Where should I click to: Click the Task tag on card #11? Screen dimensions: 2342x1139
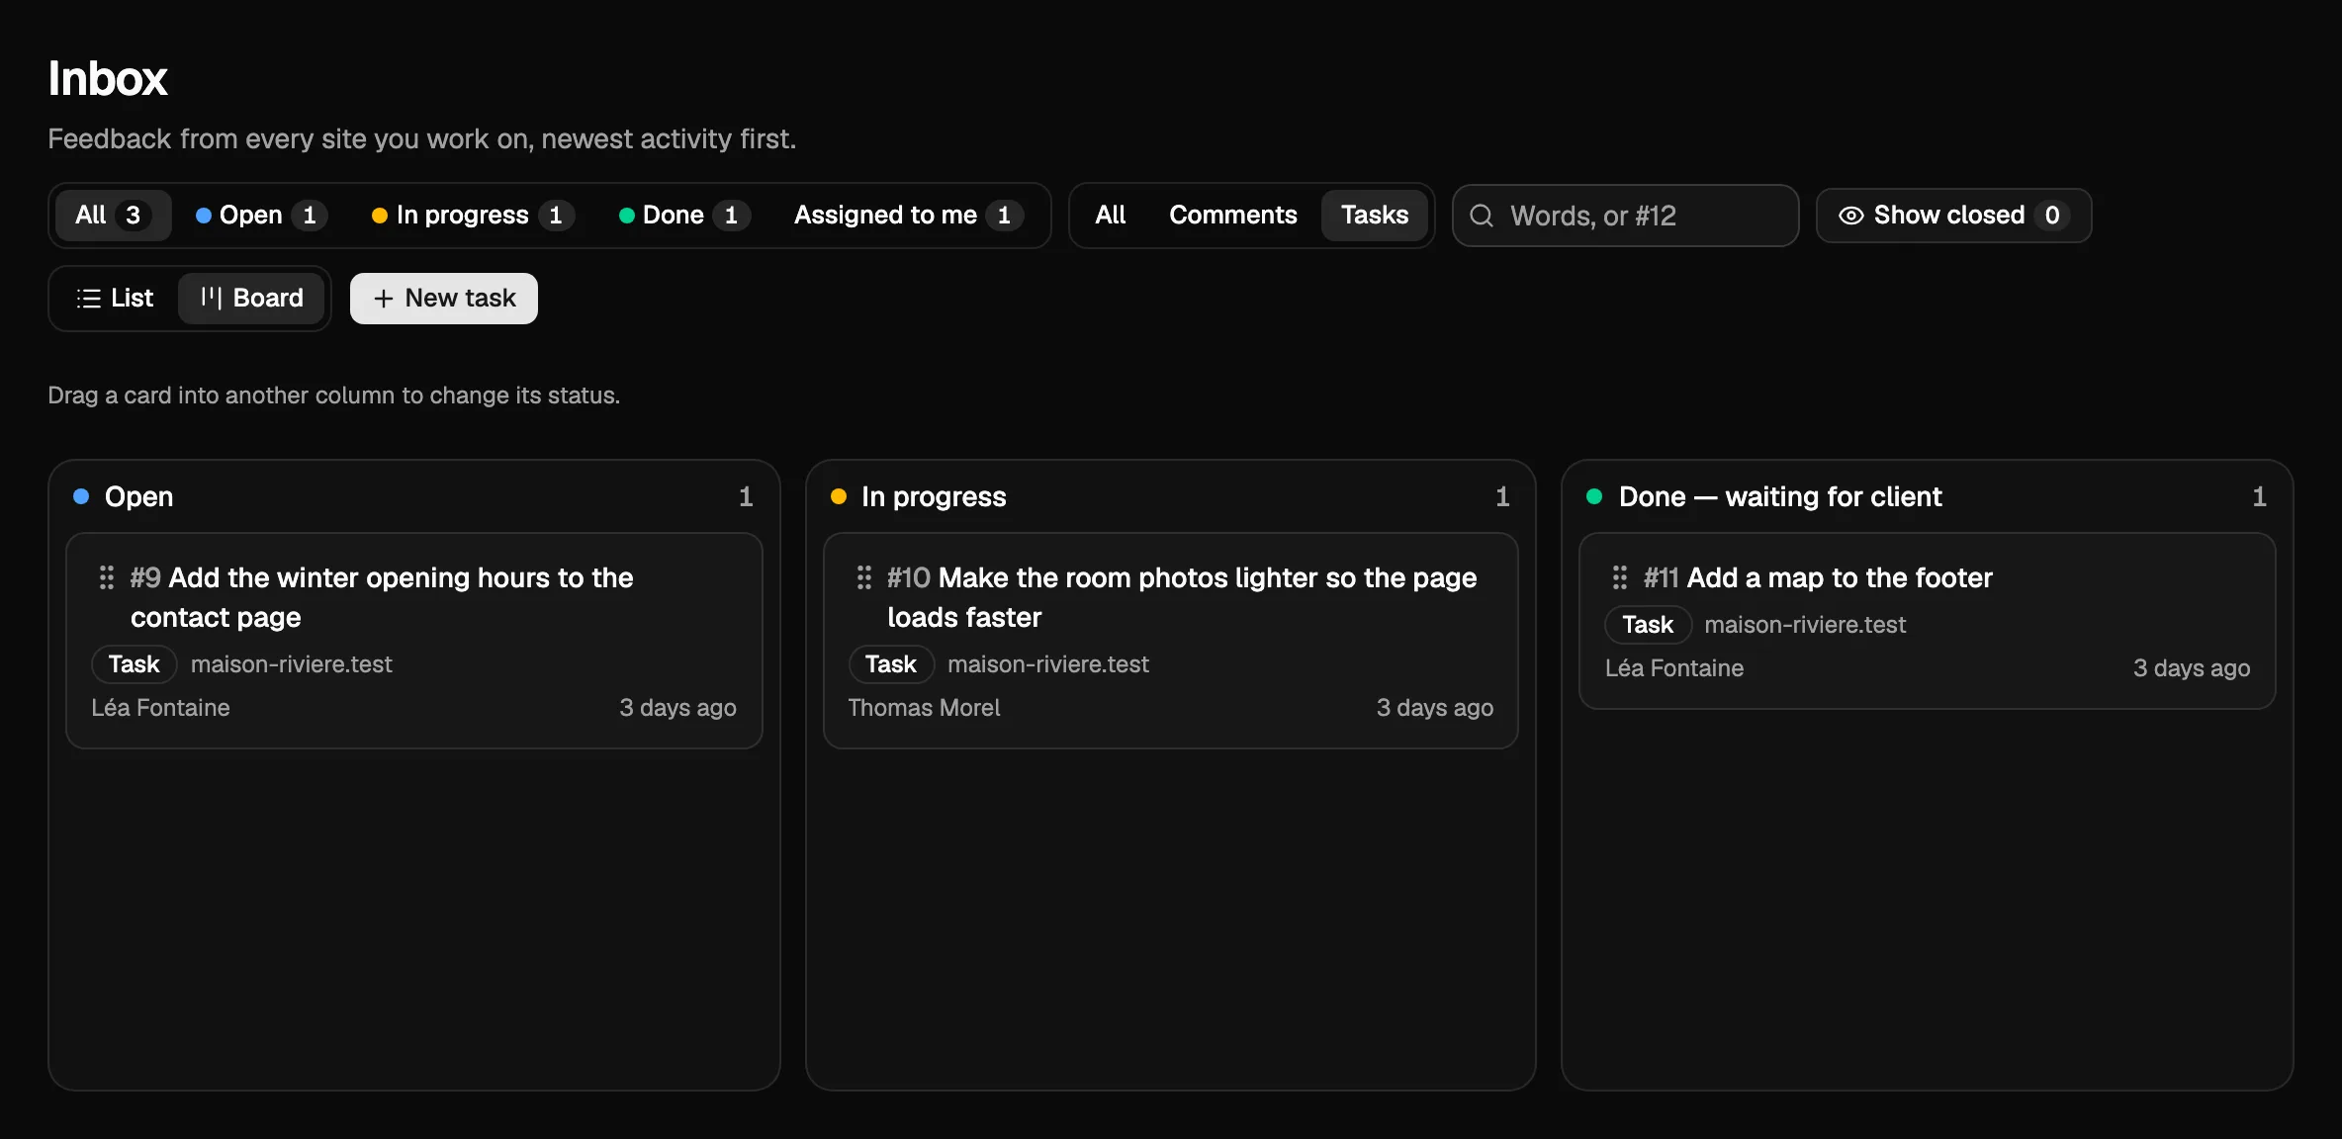click(1648, 625)
